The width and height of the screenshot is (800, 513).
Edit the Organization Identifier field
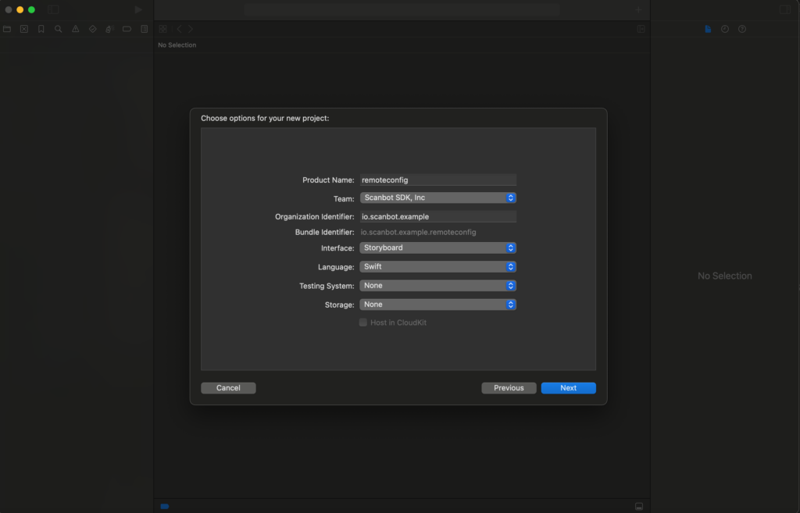pyautogui.click(x=437, y=216)
